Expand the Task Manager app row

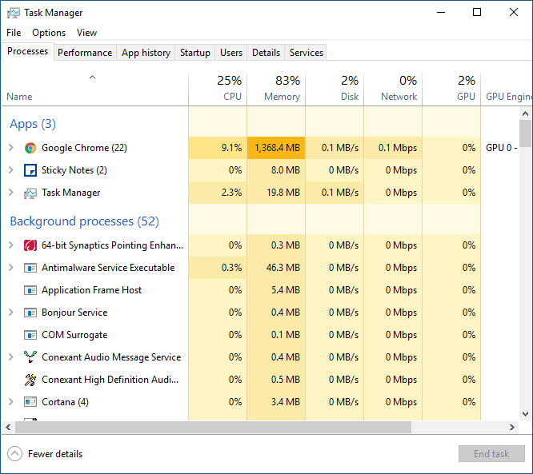point(11,193)
